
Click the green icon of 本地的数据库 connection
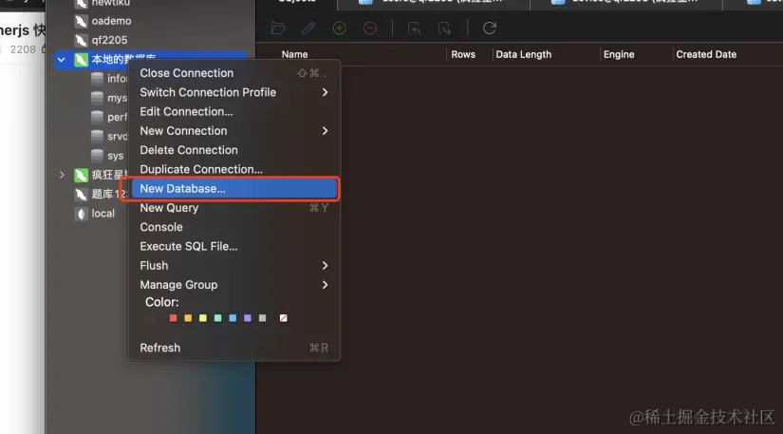click(81, 60)
